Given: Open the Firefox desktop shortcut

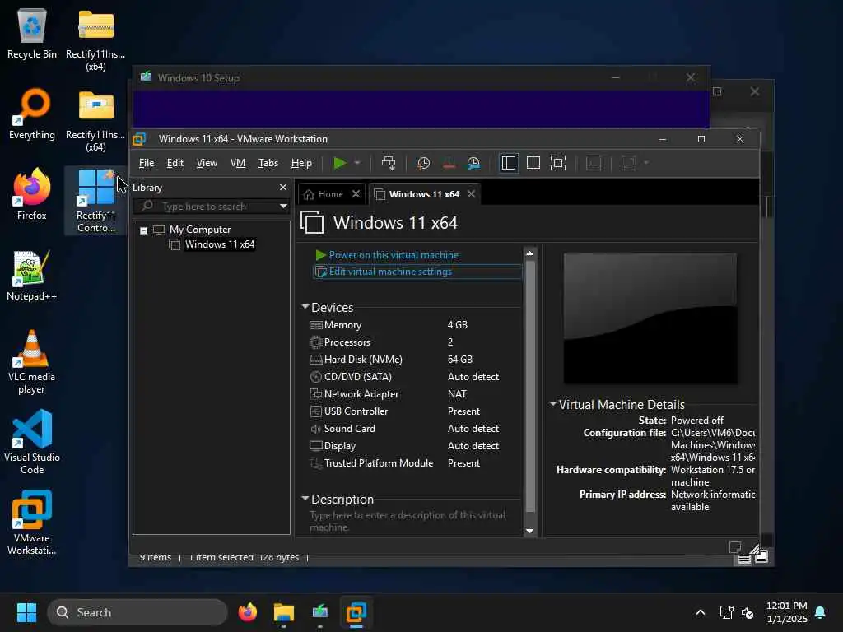Looking at the screenshot, I should coord(32,194).
